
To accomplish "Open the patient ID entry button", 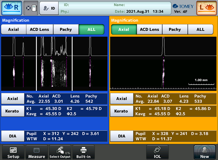I will pos(49,8).
